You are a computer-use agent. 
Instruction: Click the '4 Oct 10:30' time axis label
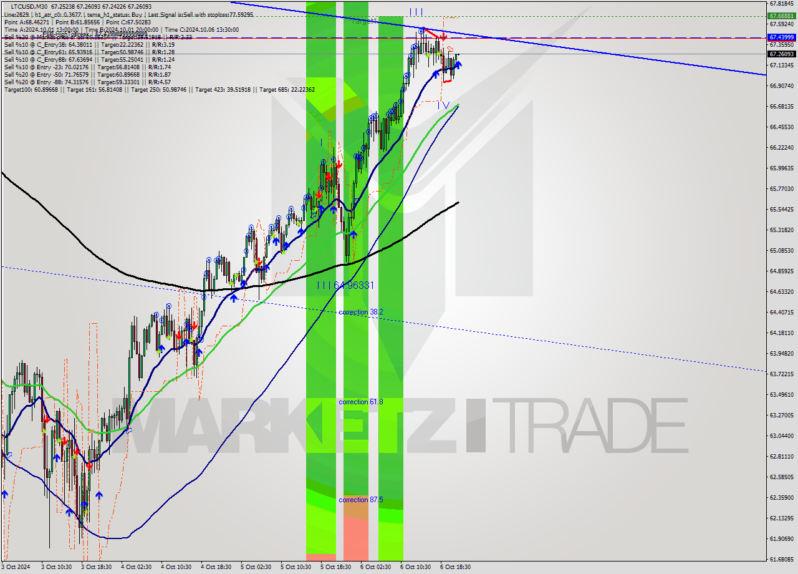176,567
